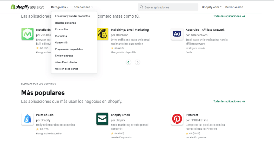Screen dimensions: 274x148
Task: Select Atención al cliente category
Action: (66, 62)
